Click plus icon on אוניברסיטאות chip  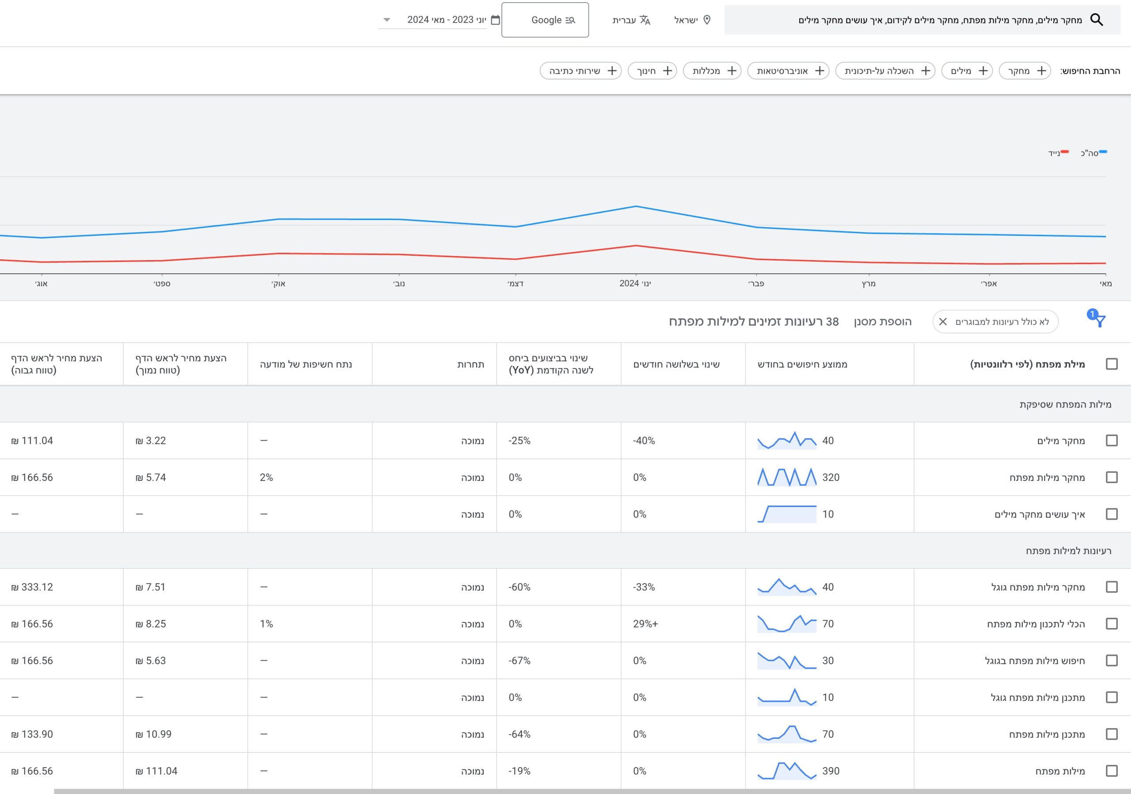820,71
